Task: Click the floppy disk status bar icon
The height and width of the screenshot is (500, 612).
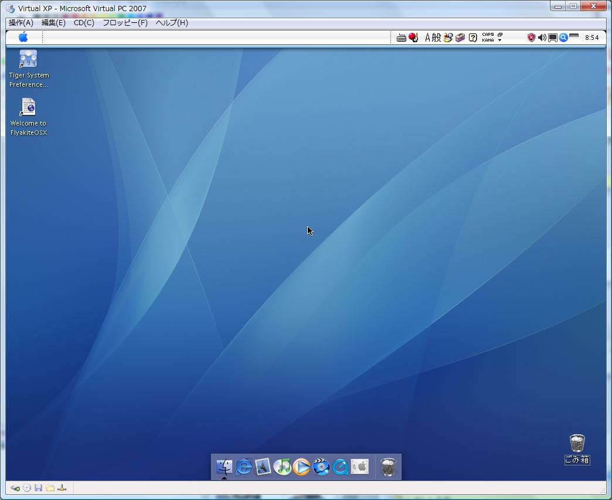Action: (39, 488)
